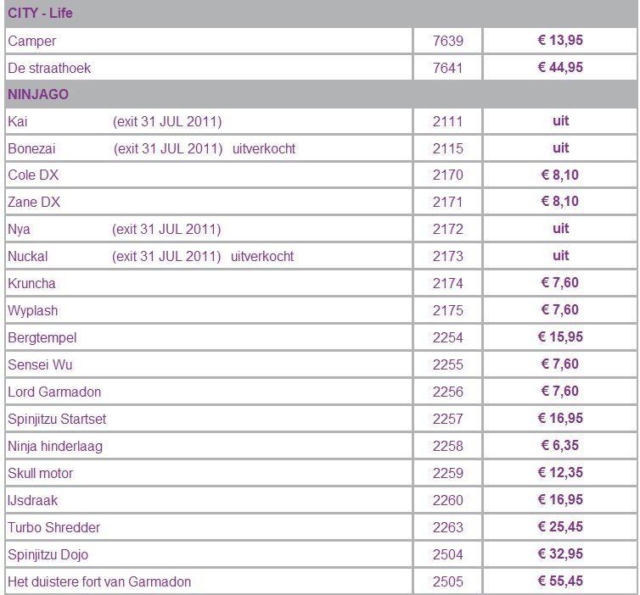Click the price € 15,95

tap(560, 336)
